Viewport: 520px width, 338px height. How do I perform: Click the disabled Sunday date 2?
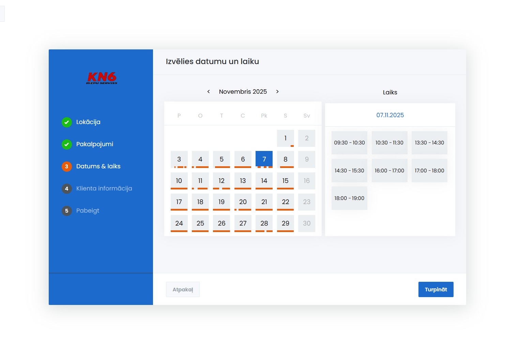tap(307, 138)
